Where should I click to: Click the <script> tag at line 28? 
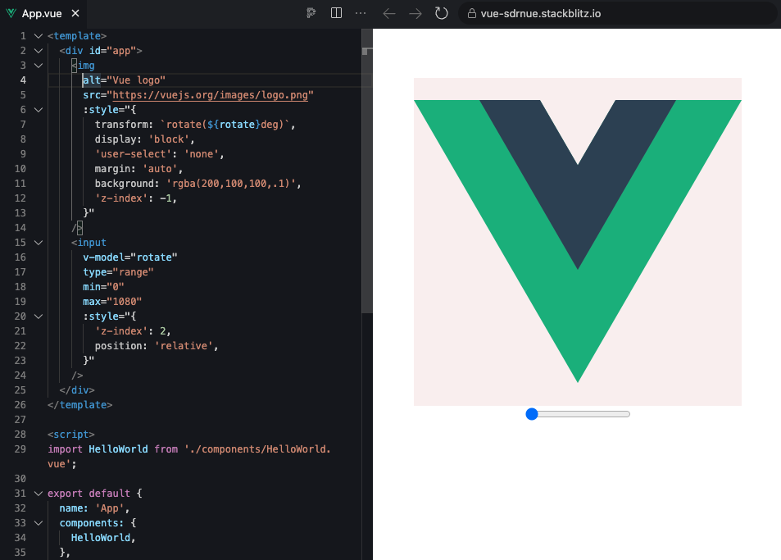[70, 435]
